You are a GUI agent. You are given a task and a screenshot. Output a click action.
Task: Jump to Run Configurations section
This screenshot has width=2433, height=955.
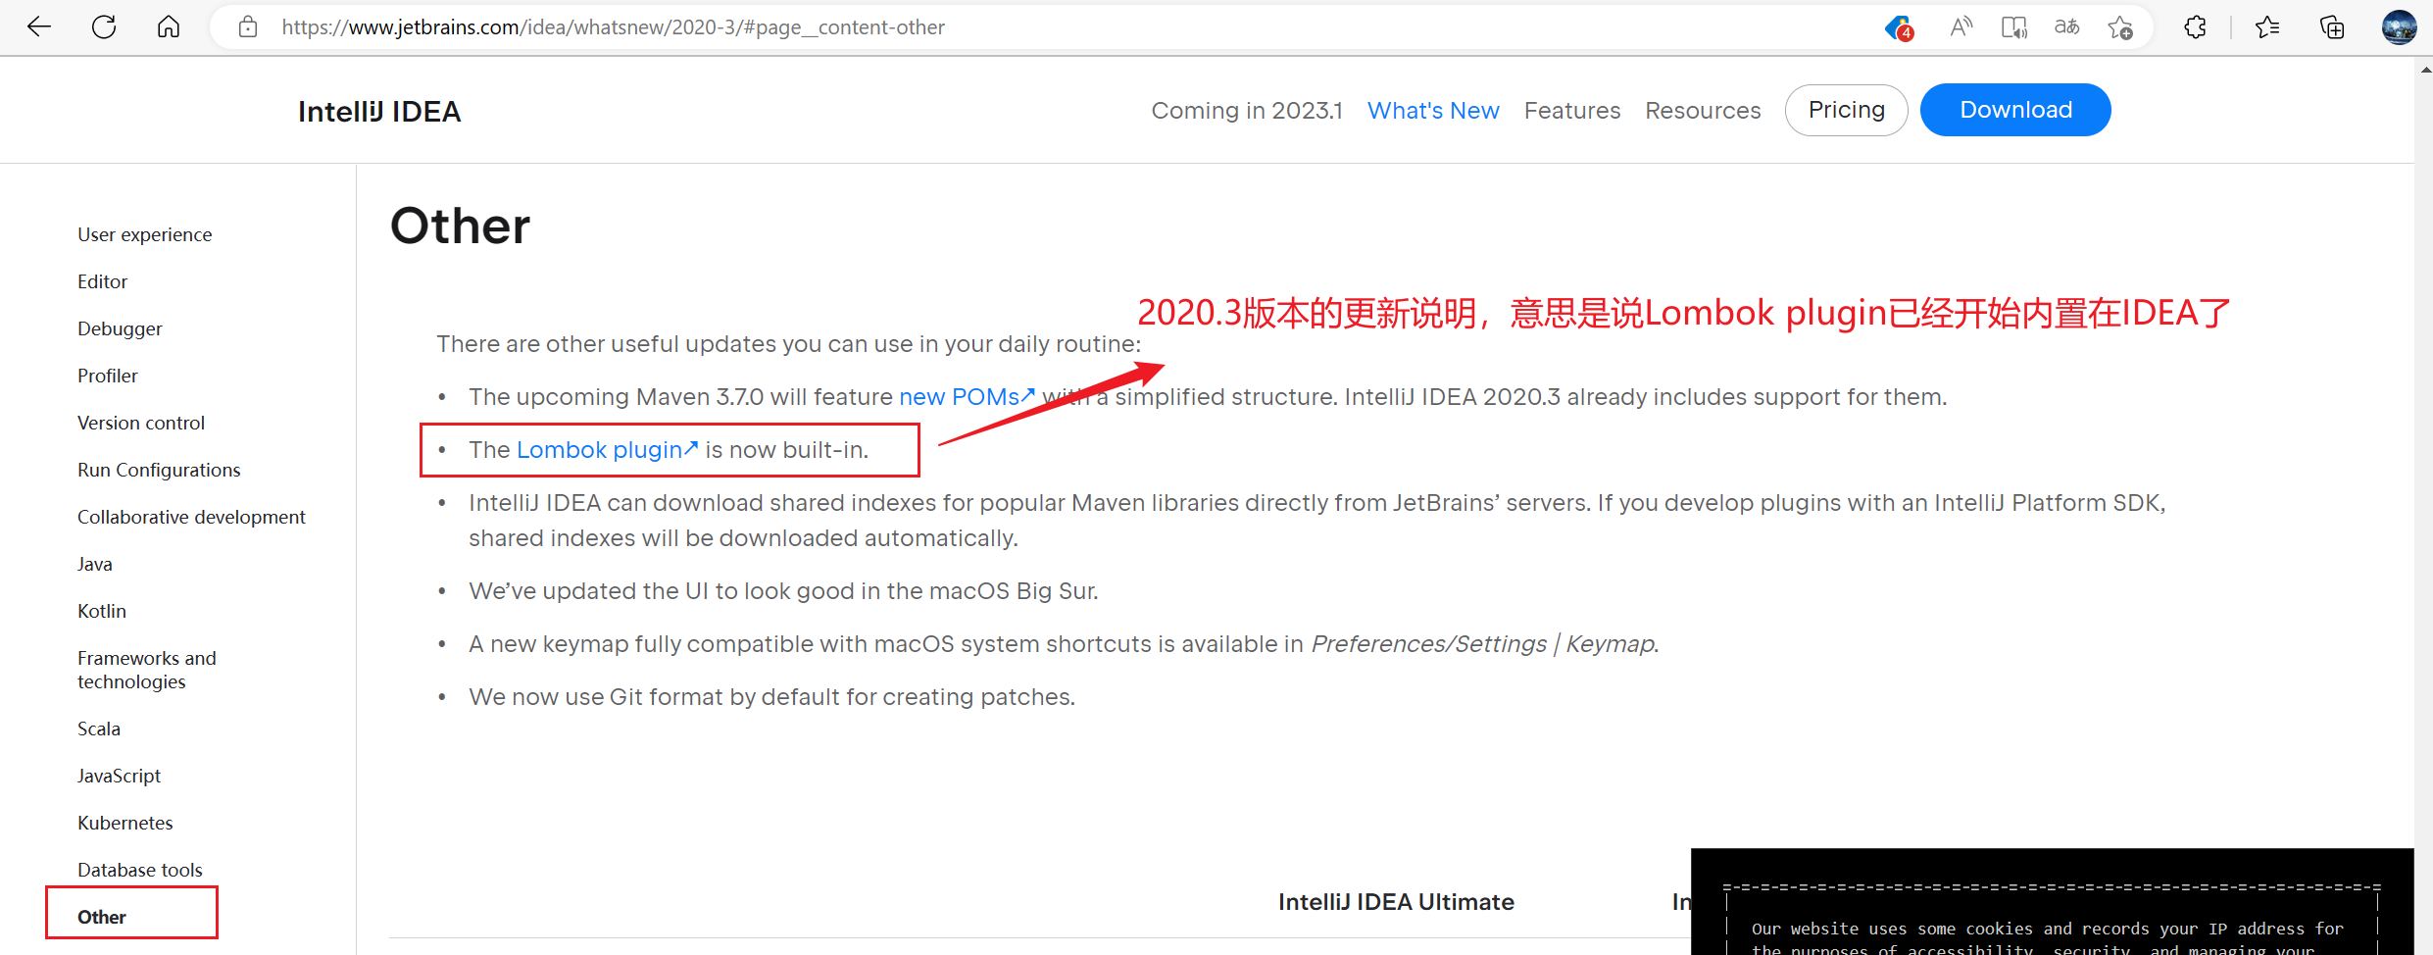tap(159, 470)
